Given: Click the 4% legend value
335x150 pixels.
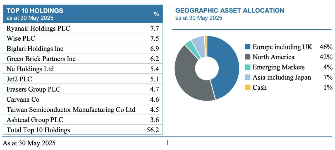Looking at the screenshot, I should click(328, 67).
